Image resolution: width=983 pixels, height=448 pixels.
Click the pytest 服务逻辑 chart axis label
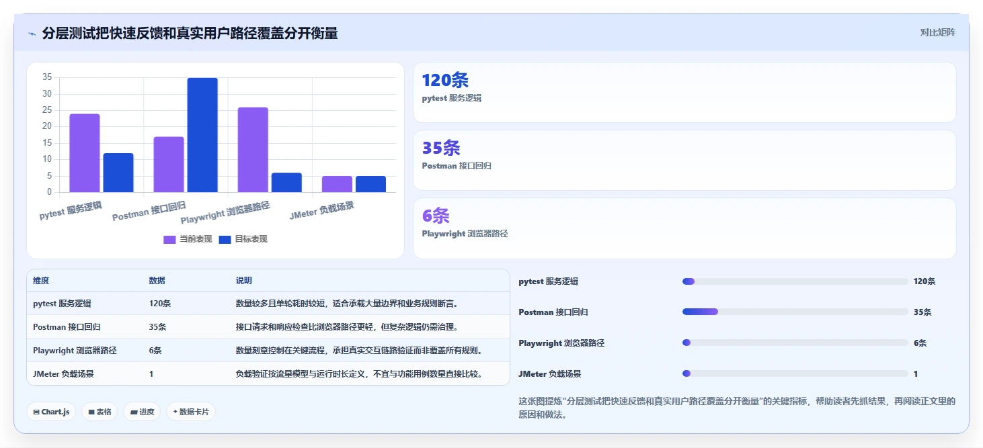pos(71,210)
